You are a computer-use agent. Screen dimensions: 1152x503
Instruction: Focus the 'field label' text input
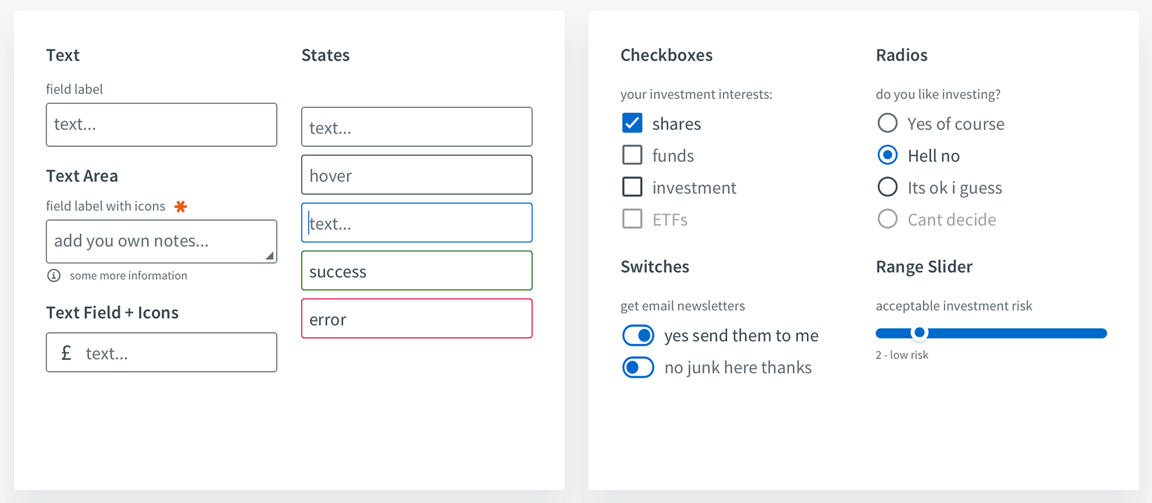click(161, 125)
